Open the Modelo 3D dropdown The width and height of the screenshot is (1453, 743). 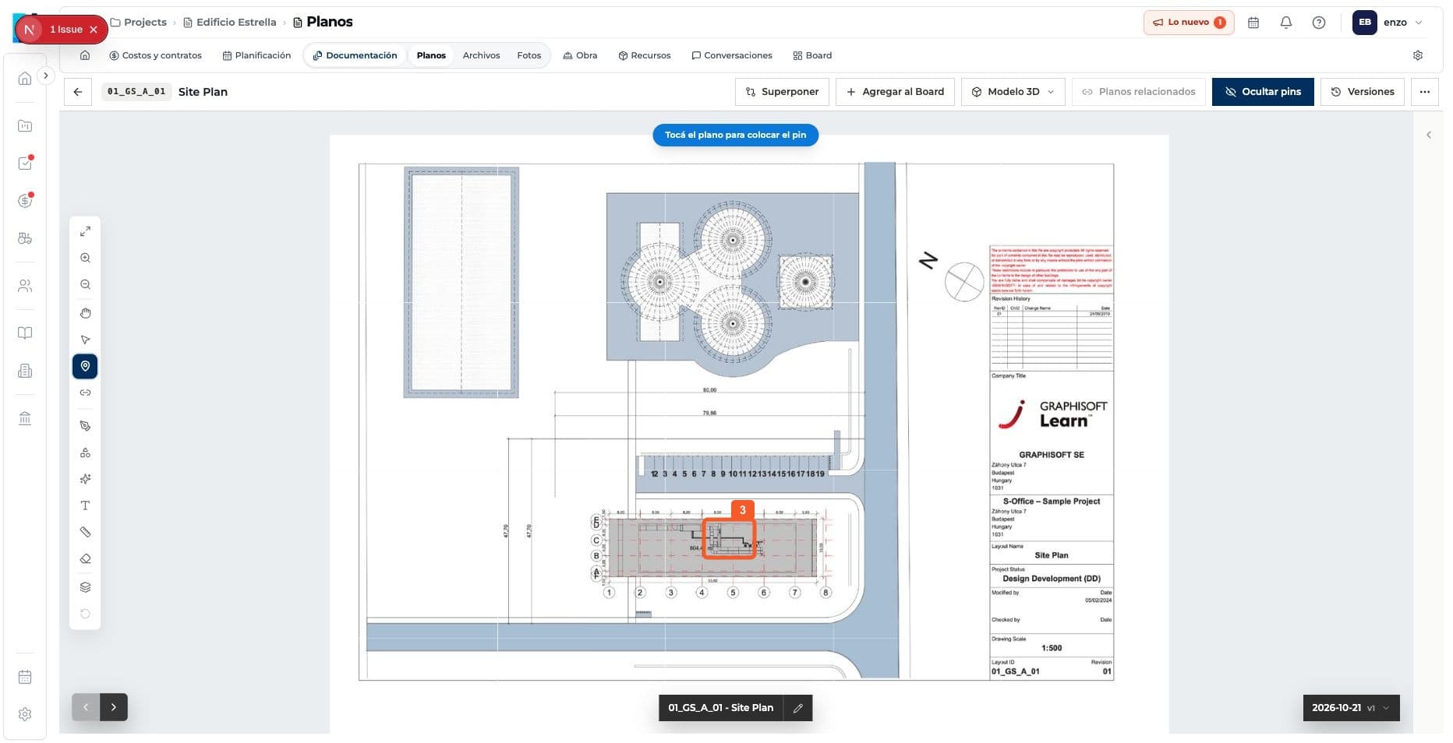pos(1013,92)
